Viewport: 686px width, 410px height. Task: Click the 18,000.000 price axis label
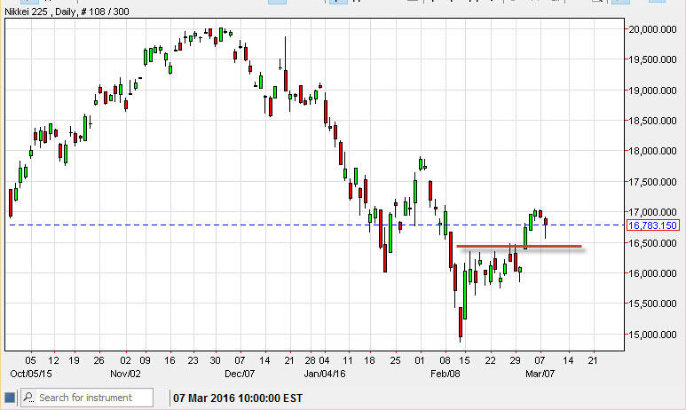coord(652,151)
